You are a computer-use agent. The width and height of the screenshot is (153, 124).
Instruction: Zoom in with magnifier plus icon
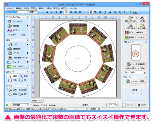[x=125, y=12]
